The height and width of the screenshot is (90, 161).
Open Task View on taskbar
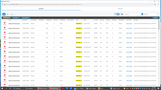point(10,88)
